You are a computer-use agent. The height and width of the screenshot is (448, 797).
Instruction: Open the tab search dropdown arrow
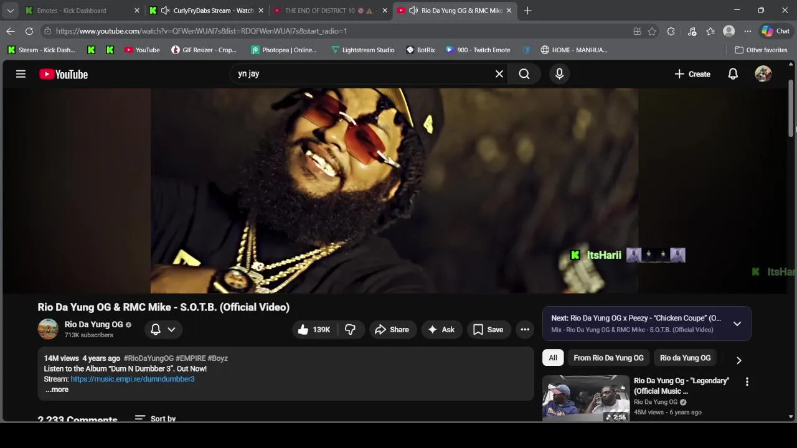pos(10,11)
